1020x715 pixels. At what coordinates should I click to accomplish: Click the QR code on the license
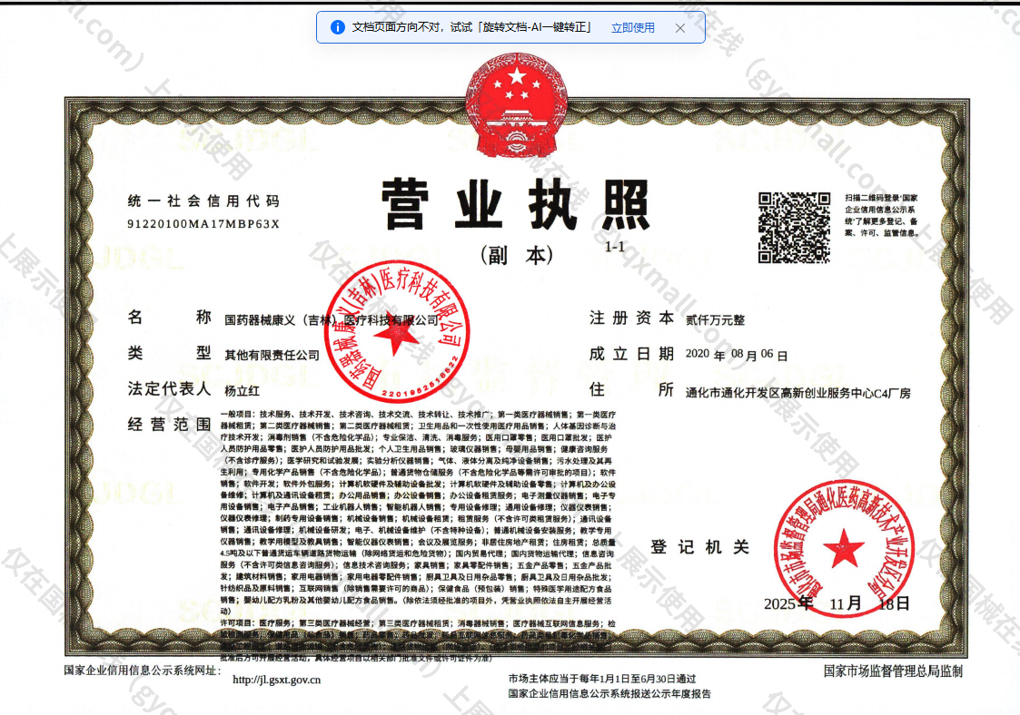(794, 228)
